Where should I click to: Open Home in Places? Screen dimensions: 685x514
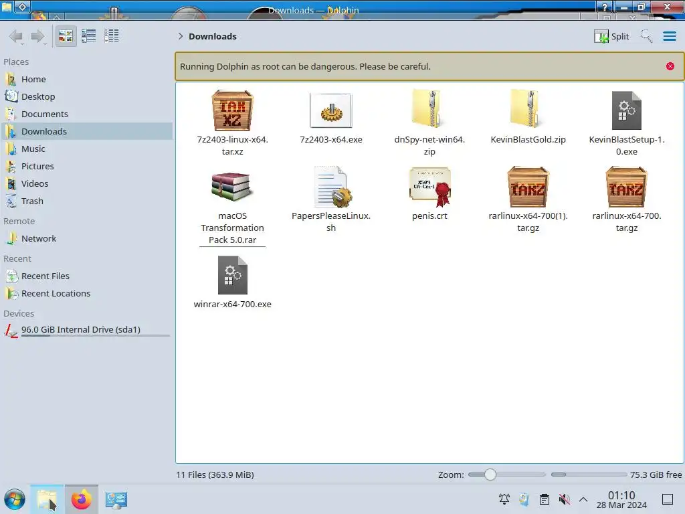tap(86, 79)
